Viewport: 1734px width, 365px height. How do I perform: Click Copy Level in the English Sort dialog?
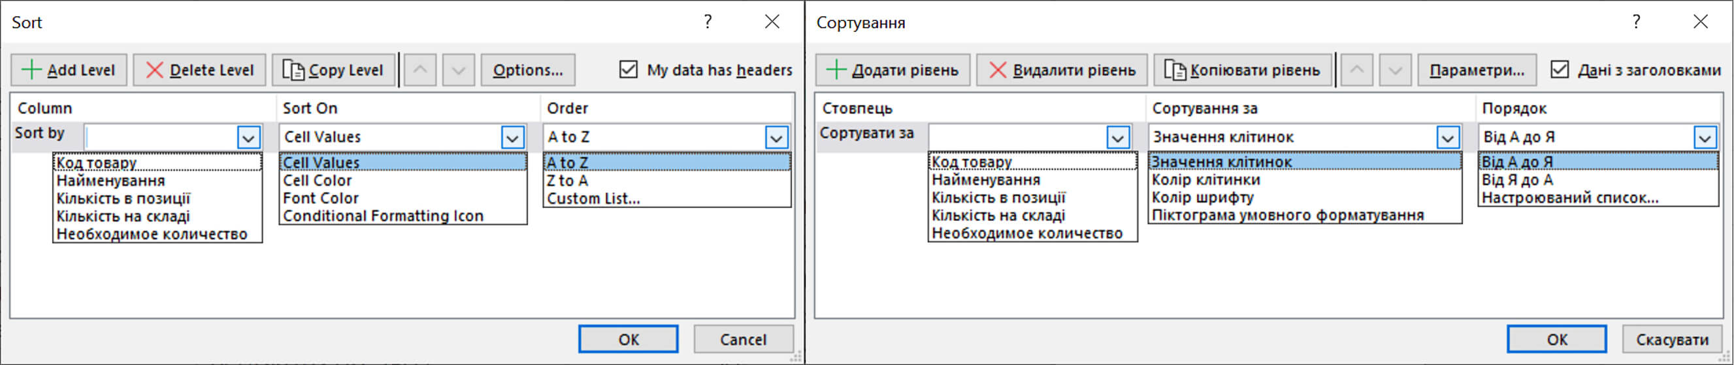pos(333,70)
